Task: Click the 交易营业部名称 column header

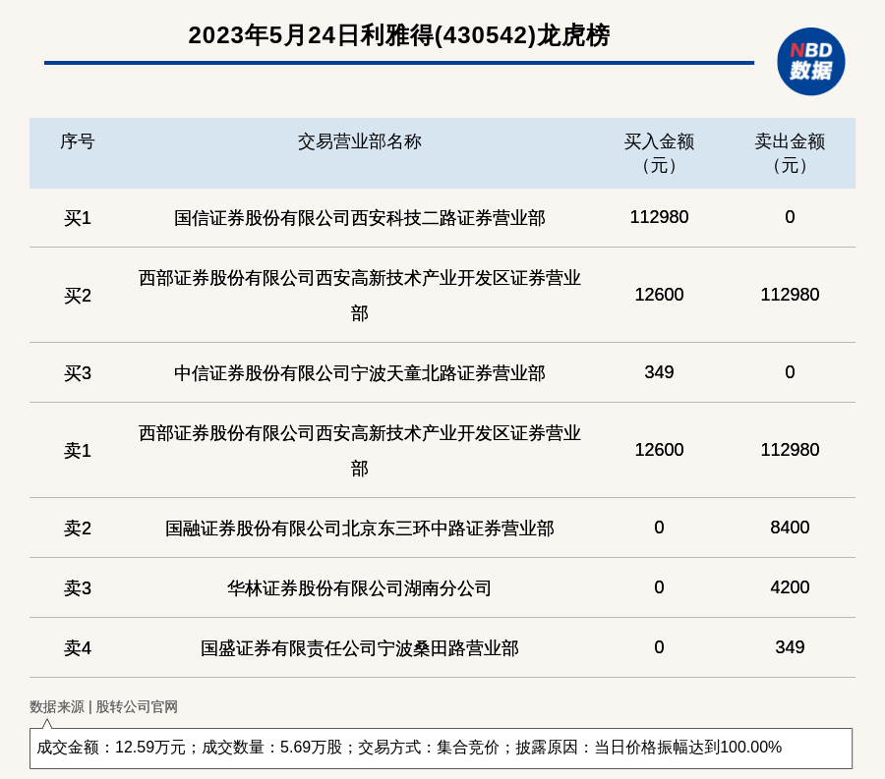Action: [360, 141]
